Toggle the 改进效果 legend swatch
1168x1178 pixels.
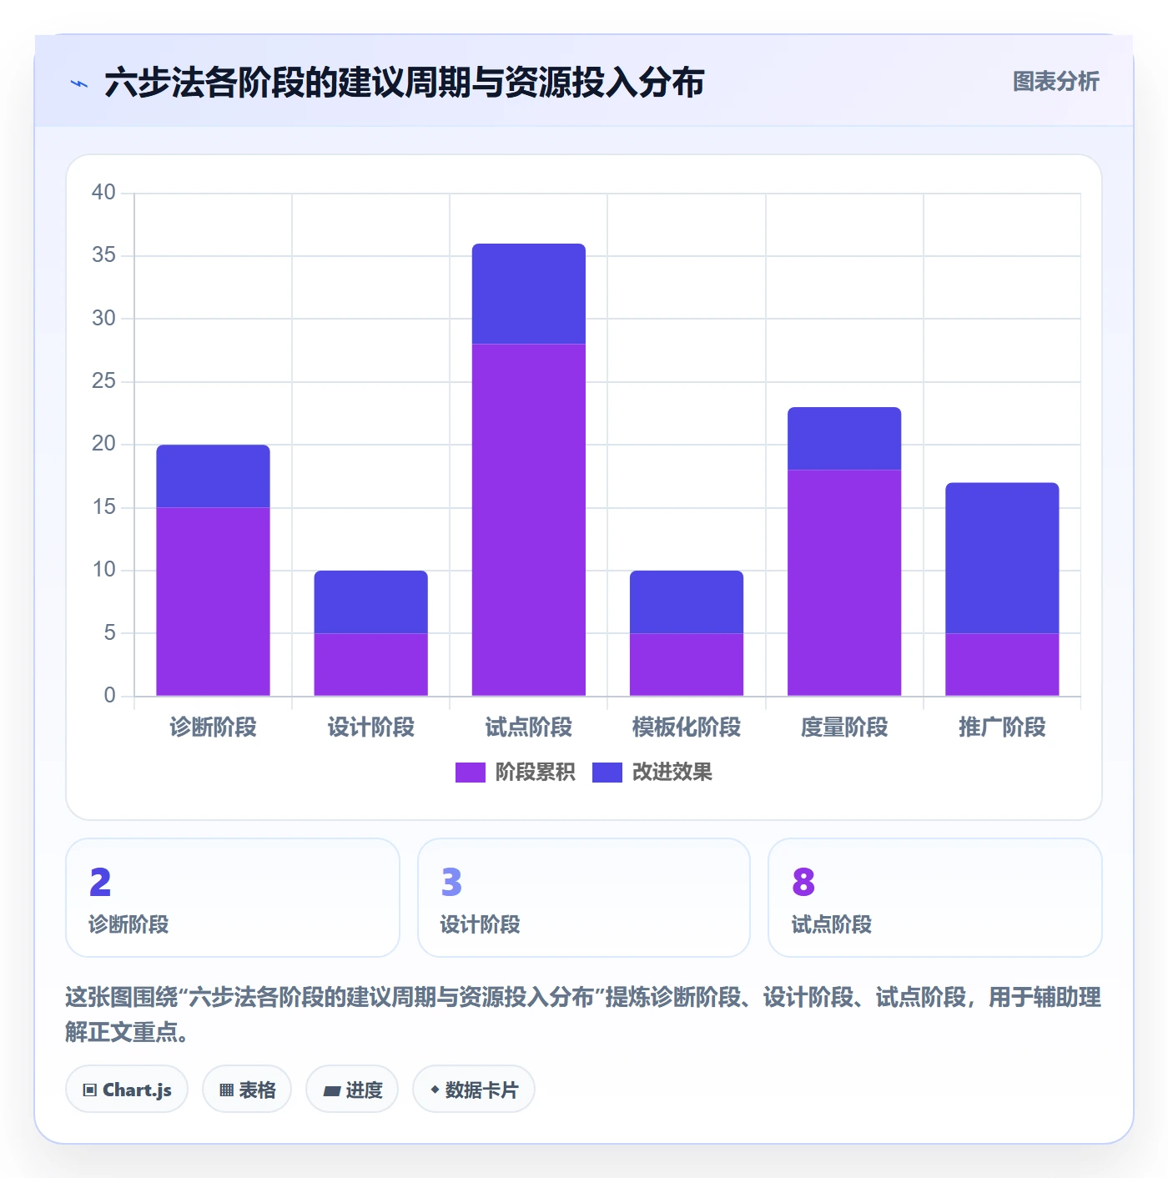click(x=607, y=773)
